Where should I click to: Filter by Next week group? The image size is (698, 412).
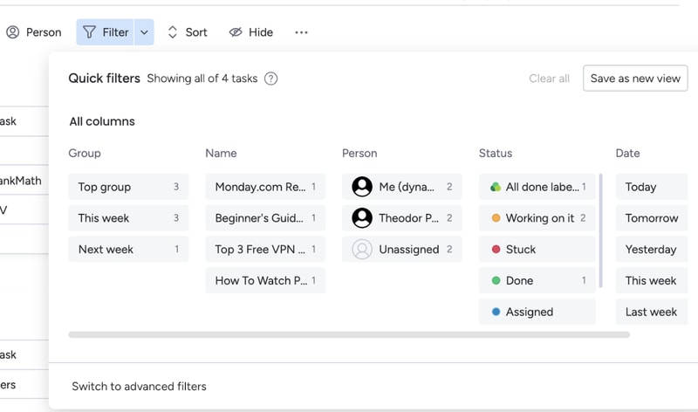coord(128,249)
